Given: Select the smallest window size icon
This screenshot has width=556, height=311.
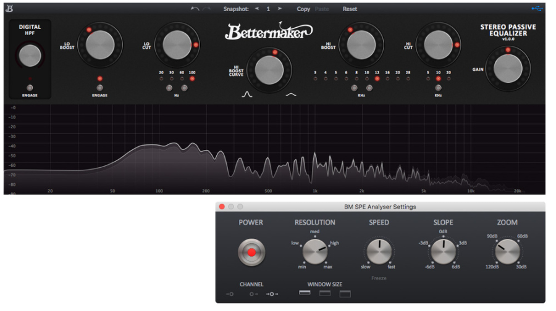Looking at the screenshot, I should coord(305,292).
